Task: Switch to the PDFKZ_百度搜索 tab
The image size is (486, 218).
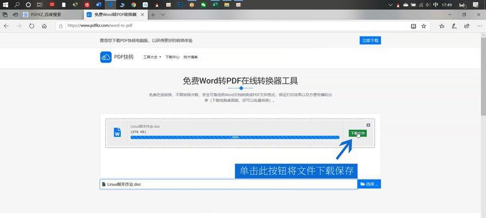Action: pos(52,15)
